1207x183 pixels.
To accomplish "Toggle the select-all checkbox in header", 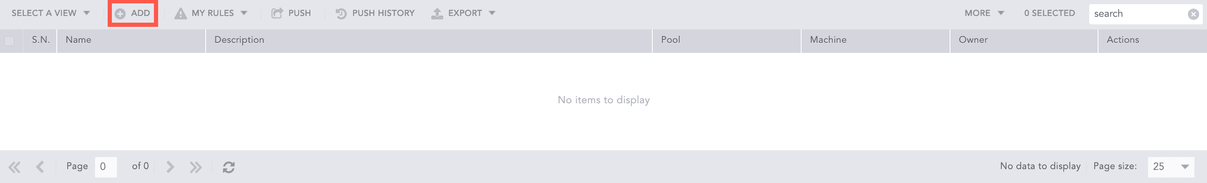I will 9,41.
